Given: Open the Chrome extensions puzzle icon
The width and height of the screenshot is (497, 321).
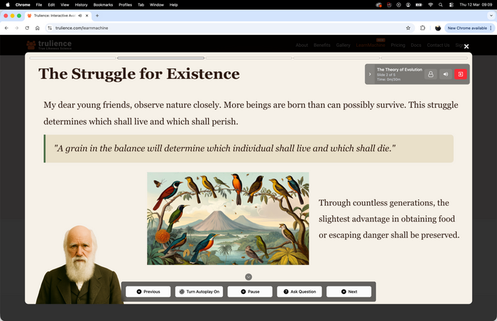Looking at the screenshot, I should tap(422, 28).
